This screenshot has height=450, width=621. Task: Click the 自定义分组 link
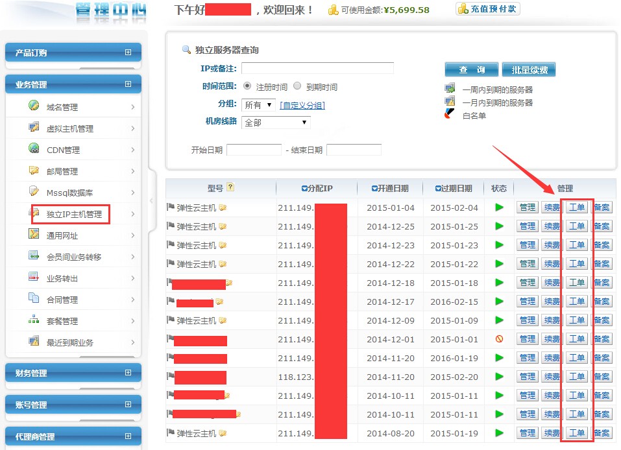point(302,105)
